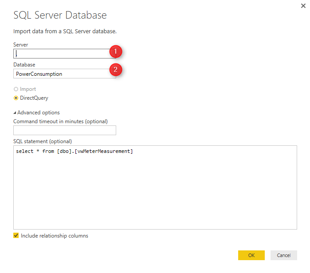Viewport: 310px width, 273px height.
Task: Click the Import data from SQL Server description
Action: pos(65,31)
